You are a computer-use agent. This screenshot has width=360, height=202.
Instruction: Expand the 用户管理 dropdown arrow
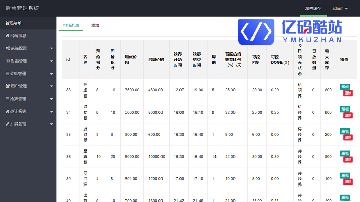[x=51, y=86]
